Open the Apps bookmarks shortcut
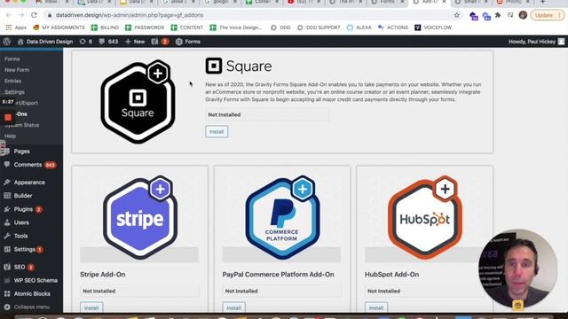The height and width of the screenshot is (319, 568). coord(16,27)
